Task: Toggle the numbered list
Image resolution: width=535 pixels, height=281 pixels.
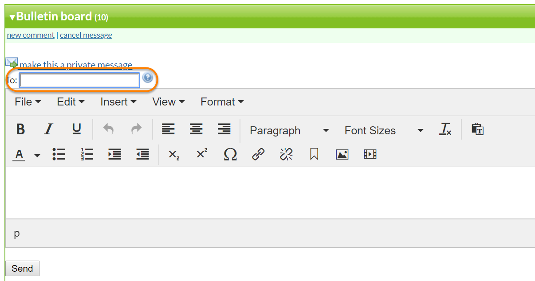Action: (x=87, y=154)
